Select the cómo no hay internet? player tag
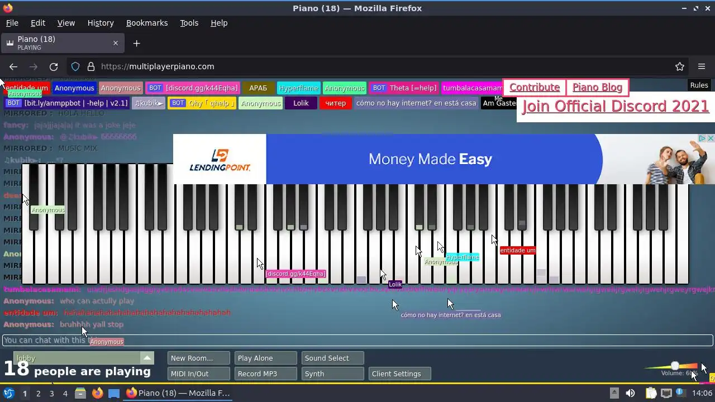This screenshot has height=402, width=715. 416,103
